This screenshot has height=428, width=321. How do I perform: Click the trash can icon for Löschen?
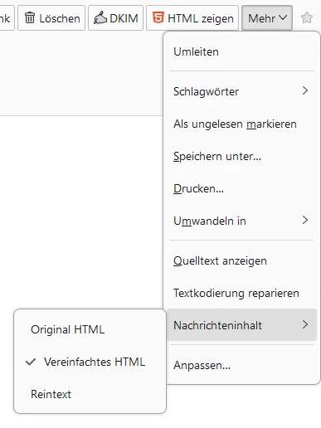[30, 18]
